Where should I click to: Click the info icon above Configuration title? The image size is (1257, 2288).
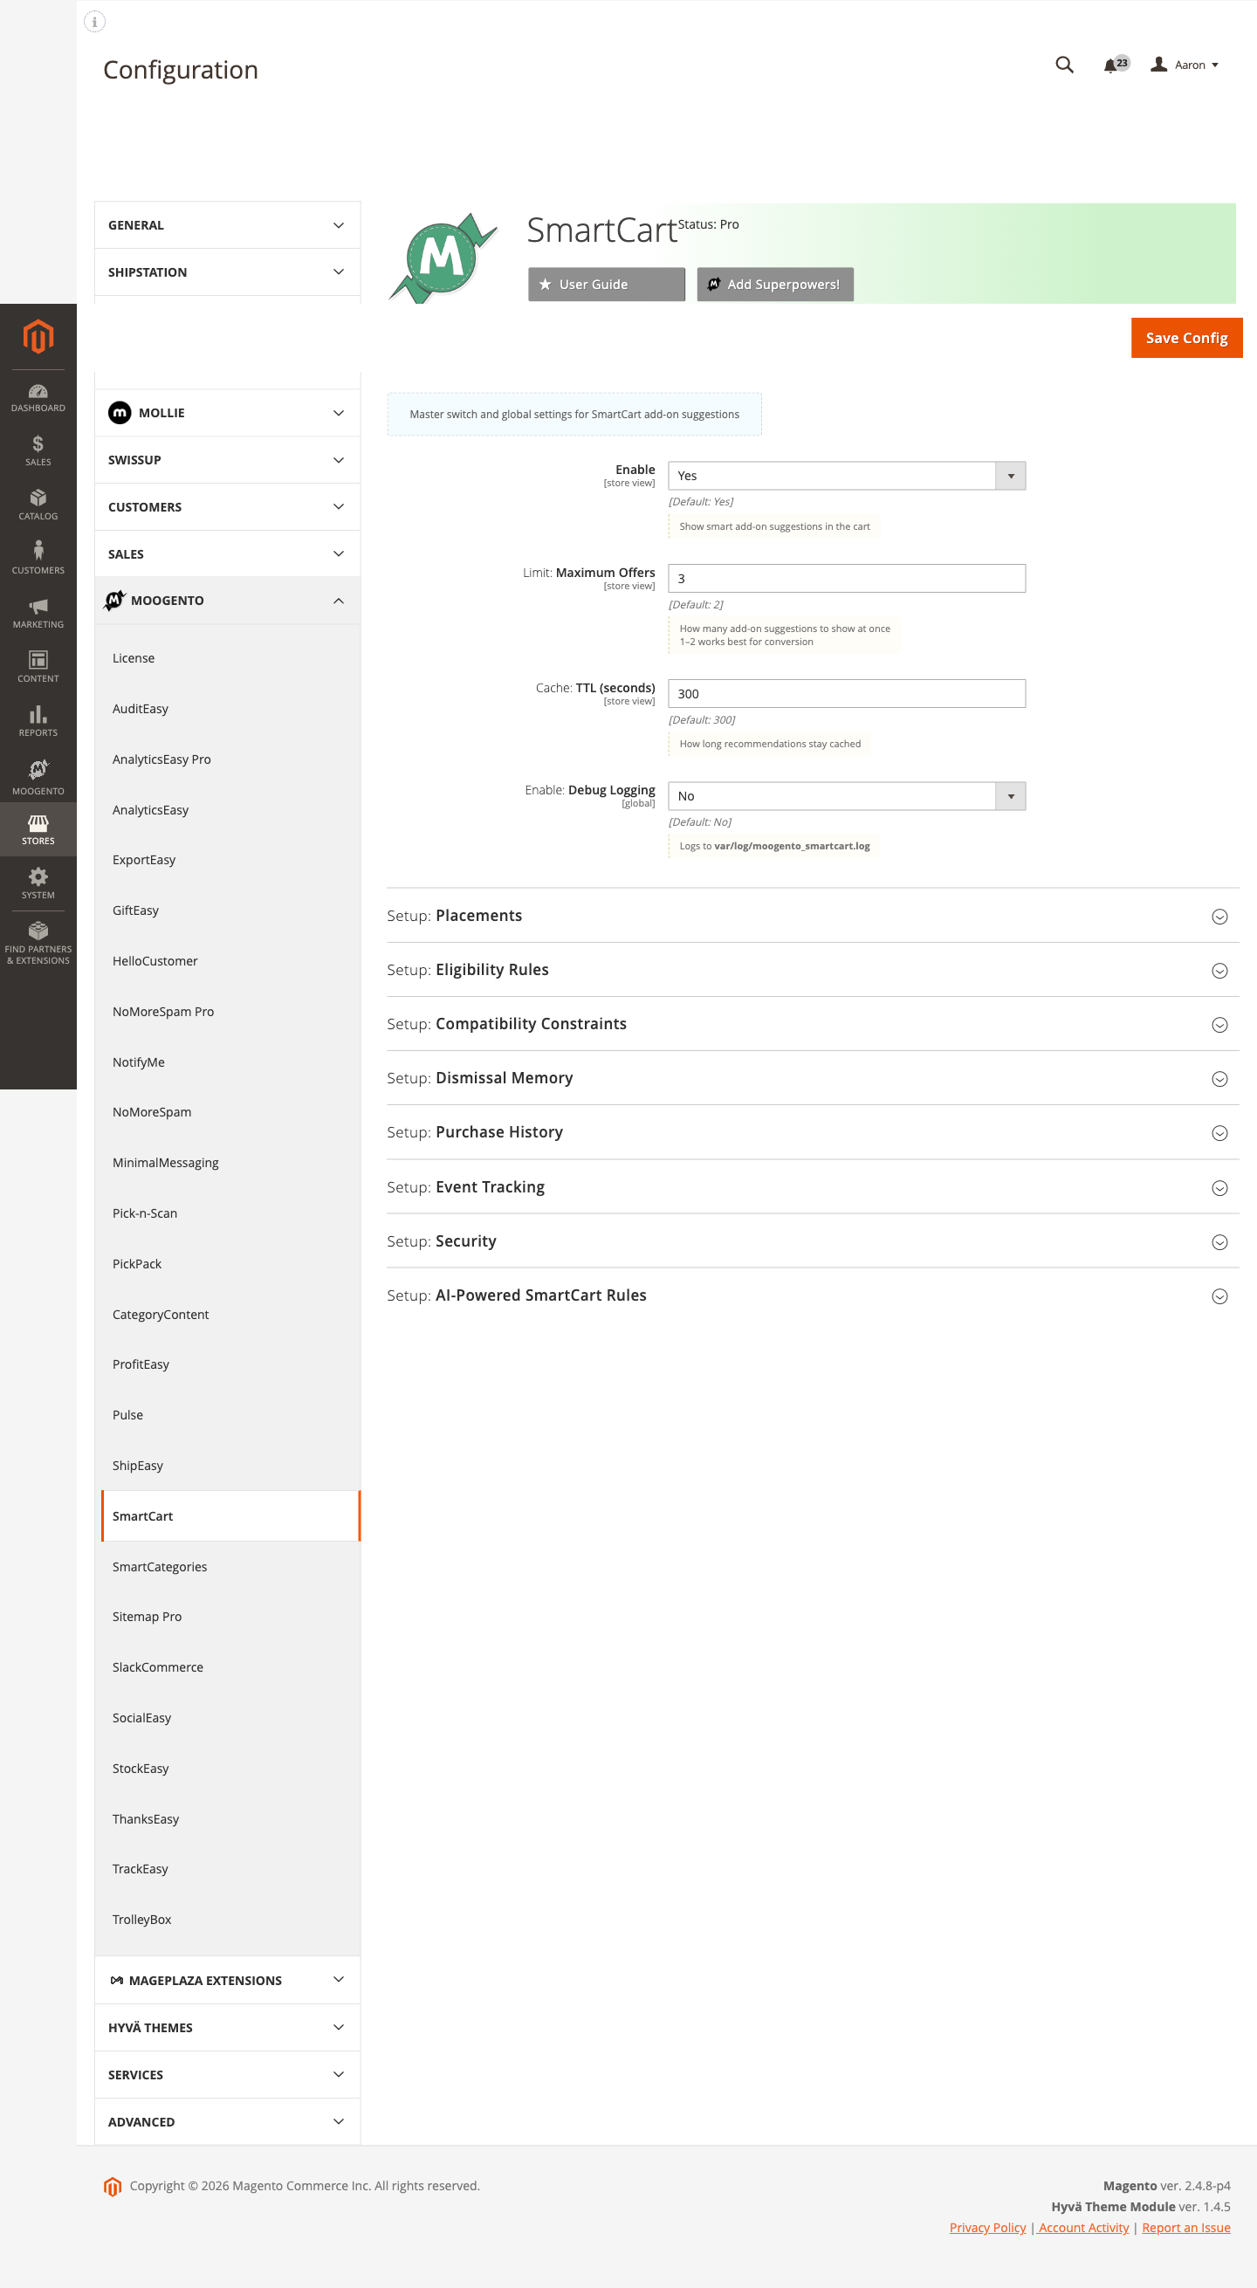coord(94,21)
